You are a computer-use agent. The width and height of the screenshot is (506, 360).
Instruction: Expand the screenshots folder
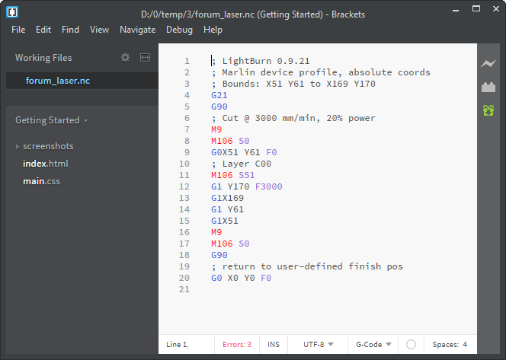18,146
